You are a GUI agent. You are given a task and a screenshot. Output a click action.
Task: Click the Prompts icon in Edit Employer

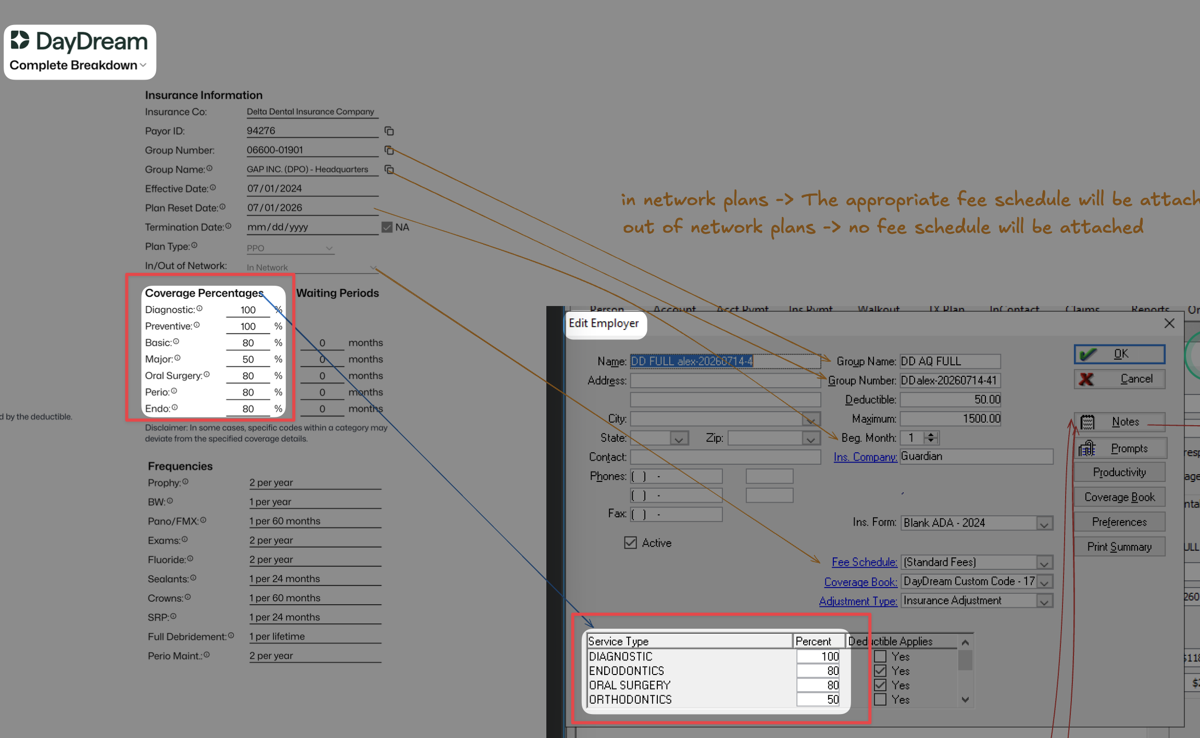[1087, 449]
